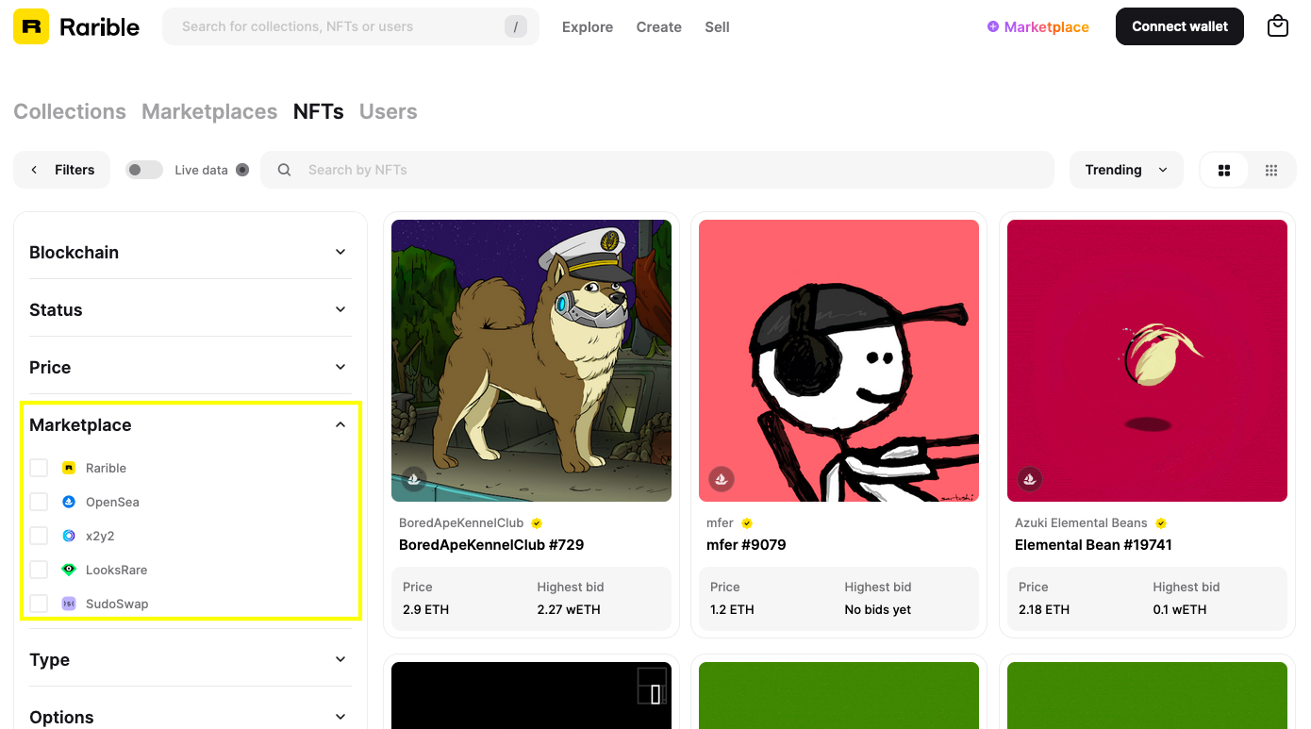Image resolution: width=1311 pixels, height=729 pixels.
Task: Expand the Status filter section
Action: [x=191, y=309]
